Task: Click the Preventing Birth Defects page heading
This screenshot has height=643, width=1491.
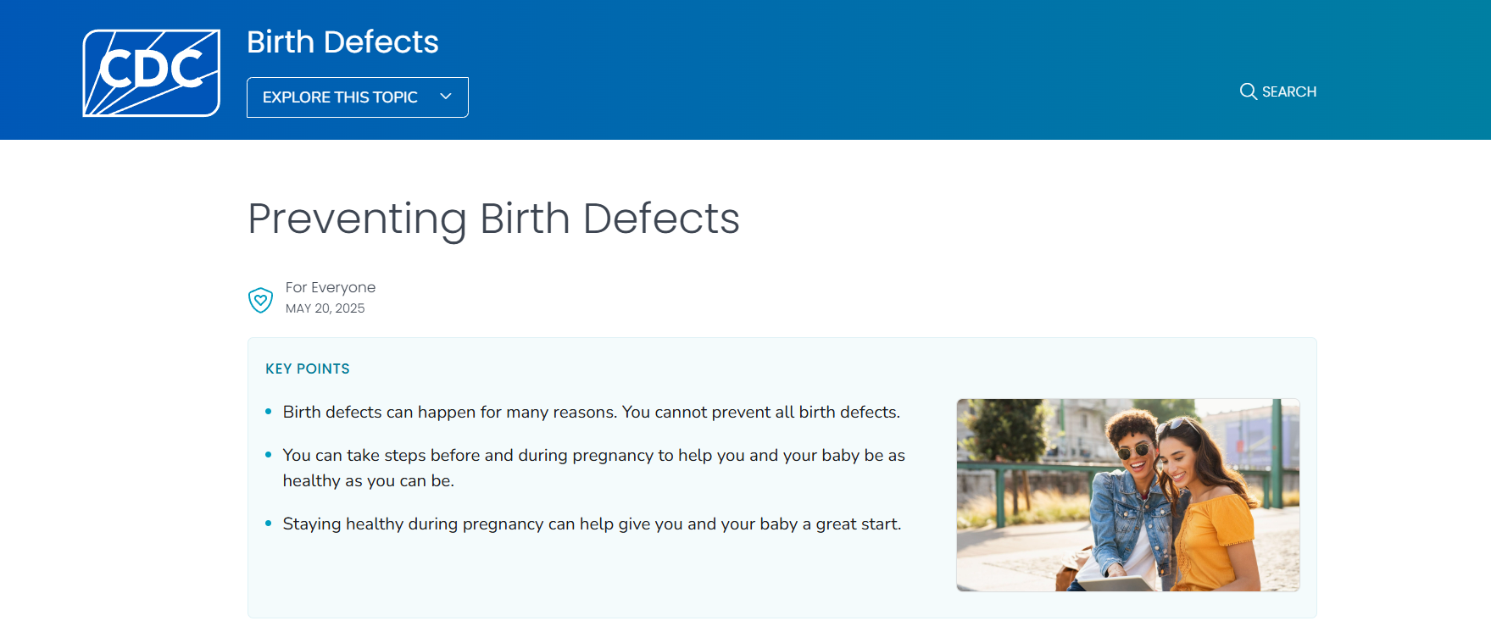Action: point(493,219)
